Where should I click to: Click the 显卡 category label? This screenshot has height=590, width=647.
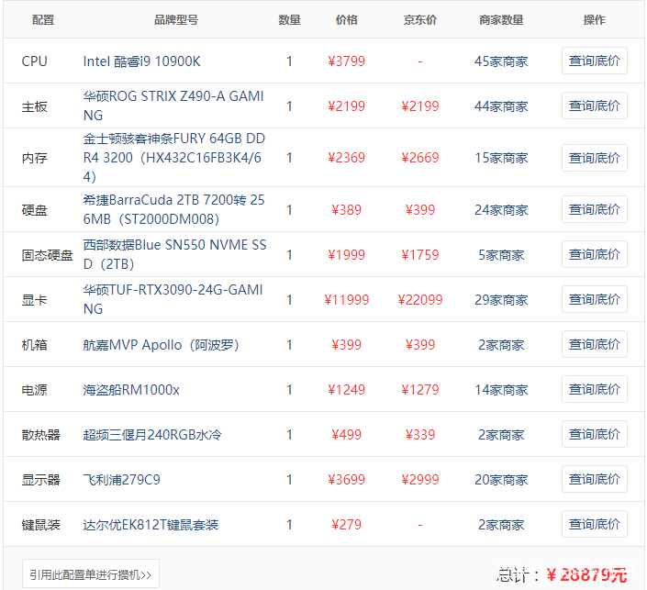coord(34,300)
